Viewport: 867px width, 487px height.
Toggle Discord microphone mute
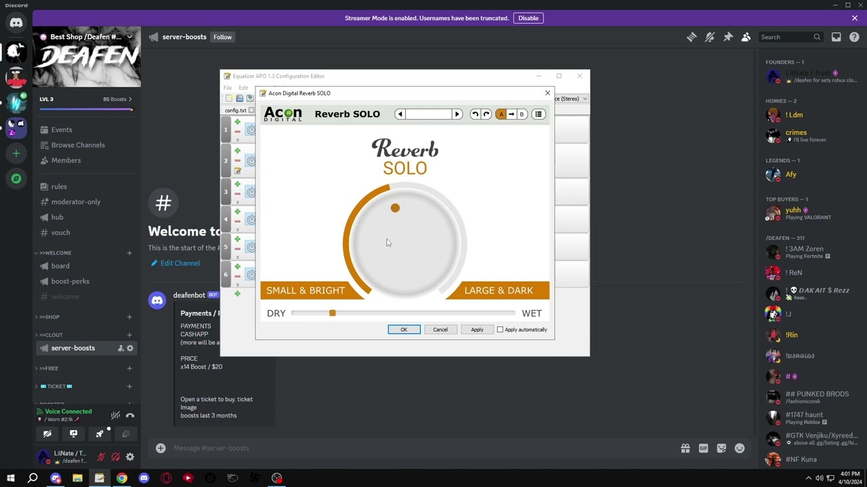click(101, 457)
